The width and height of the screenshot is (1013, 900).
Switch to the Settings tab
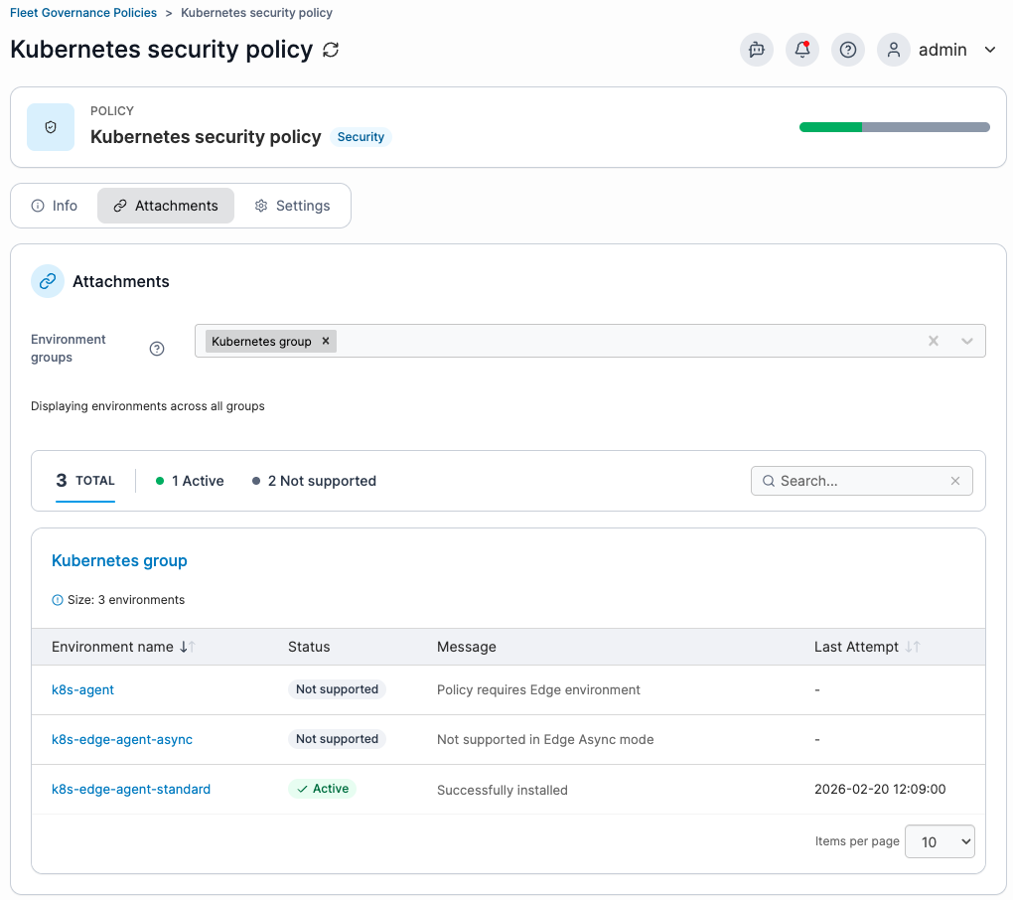pyautogui.click(x=293, y=206)
